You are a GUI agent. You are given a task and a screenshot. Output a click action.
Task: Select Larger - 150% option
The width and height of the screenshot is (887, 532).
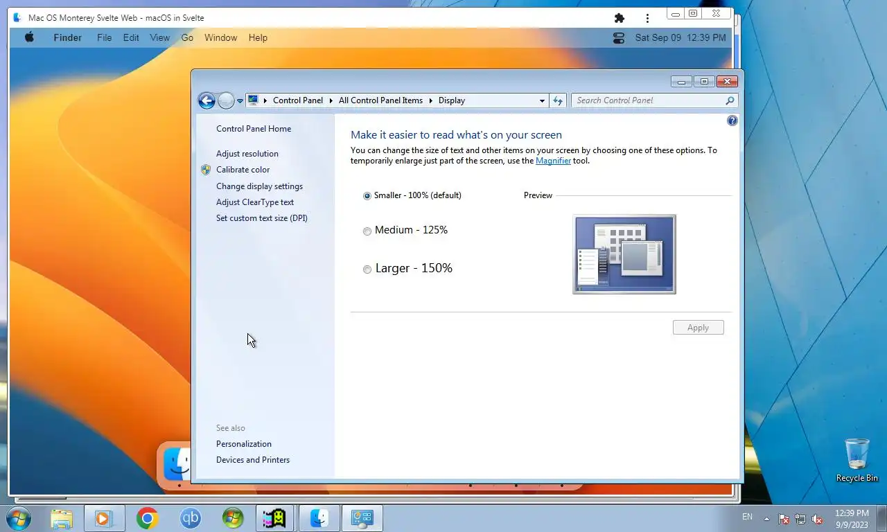407,268
